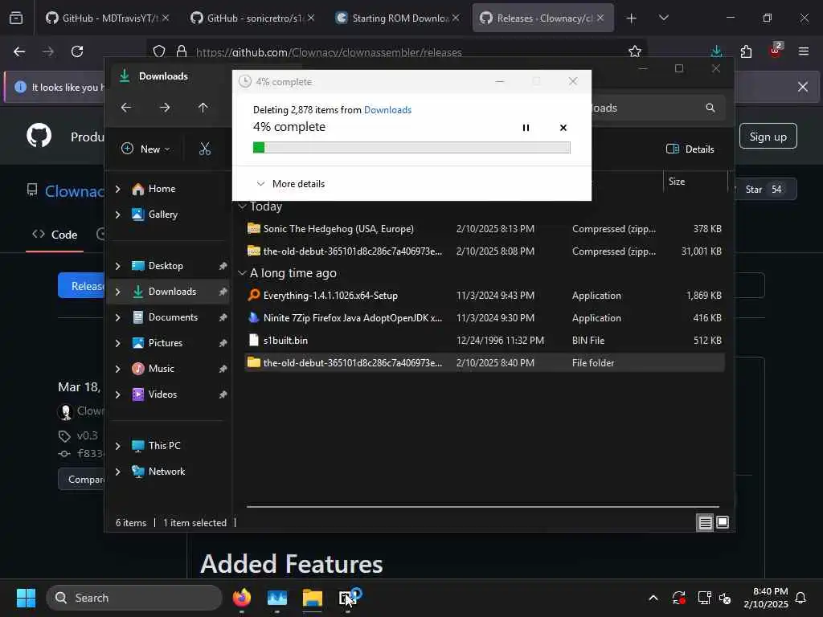The height and width of the screenshot is (617, 823).
Task: Pause the delete operation
Action: point(526,128)
